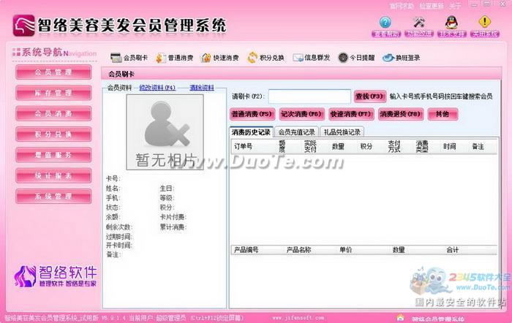Image resolution: width=512 pixels, height=323 pixels.
Task: Open 增值服务 in the navigation sidebar
Action: pyautogui.click(x=53, y=155)
